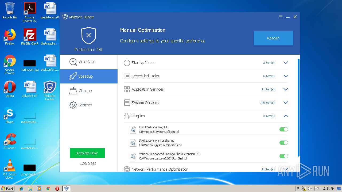342x192 pixels.
Task: Click the system tray volume icon
Action: (x=310, y=189)
